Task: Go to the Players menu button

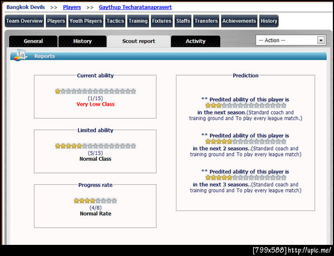Action: pos(56,21)
